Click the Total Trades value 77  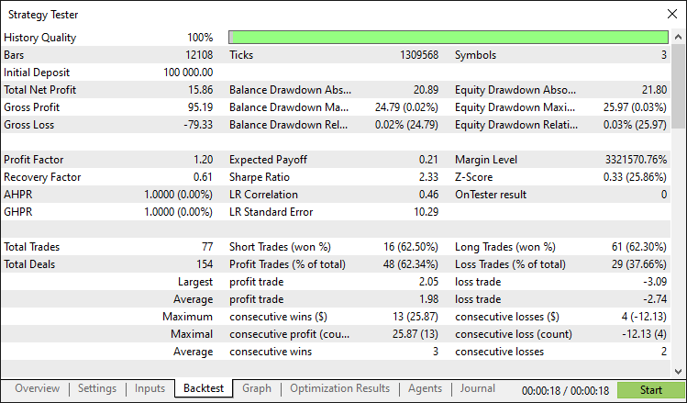click(x=207, y=247)
